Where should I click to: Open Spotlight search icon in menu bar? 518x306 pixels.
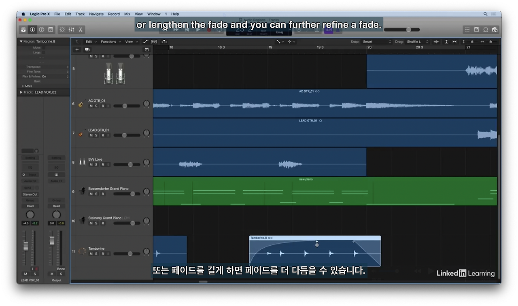(485, 14)
